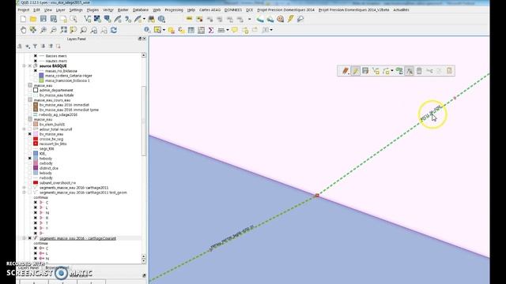Toggle editing pencil in floating toolbar

coord(355,71)
